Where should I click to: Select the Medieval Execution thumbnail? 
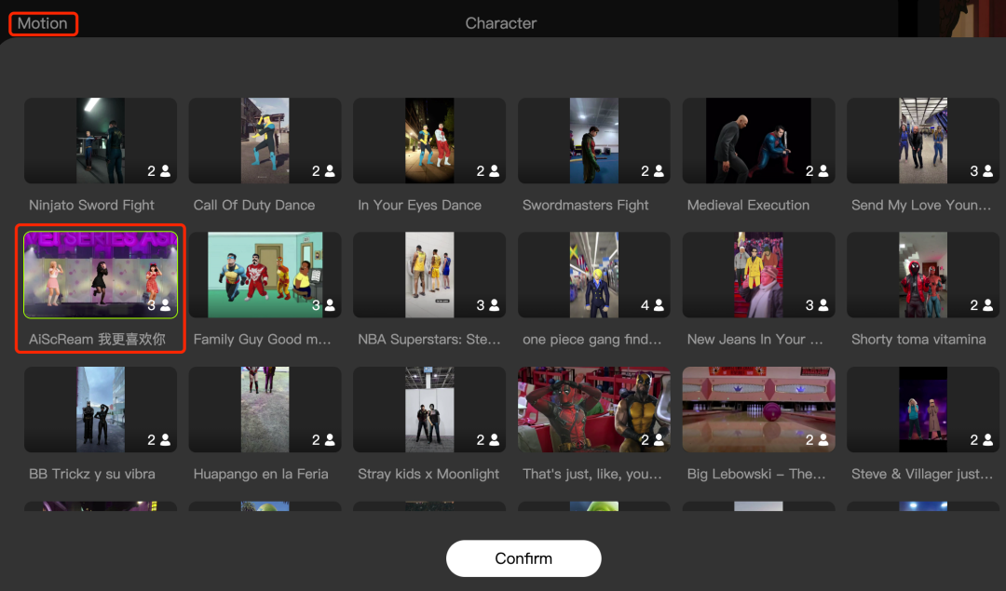[758, 141]
